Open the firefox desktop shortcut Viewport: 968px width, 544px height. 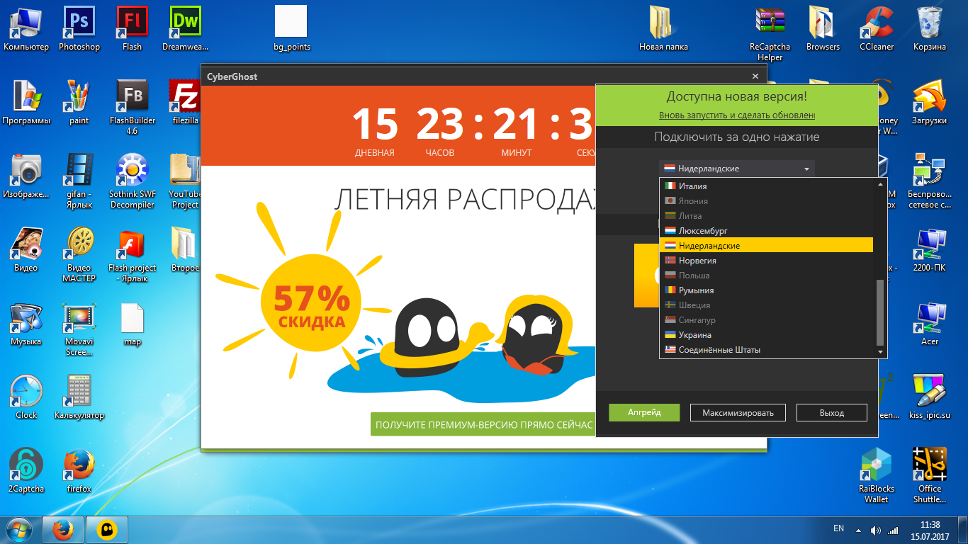tap(79, 470)
